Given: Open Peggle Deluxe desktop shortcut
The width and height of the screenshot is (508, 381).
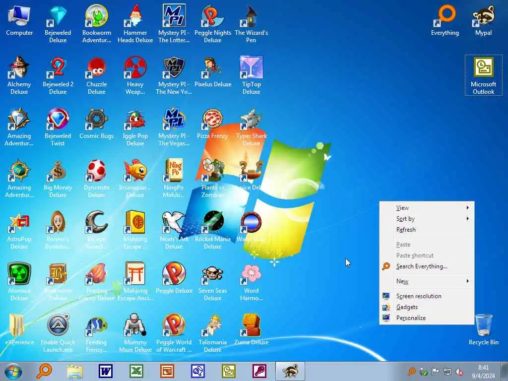Looking at the screenshot, I should 174,278.
